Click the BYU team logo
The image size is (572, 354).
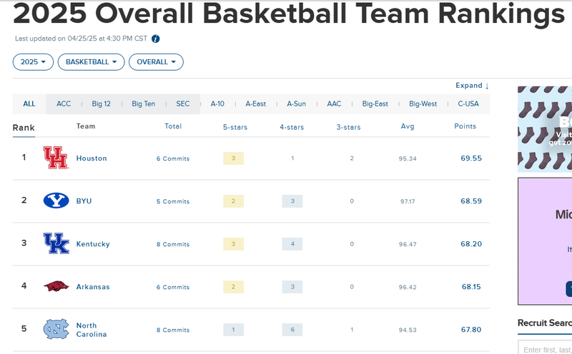pos(56,201)
